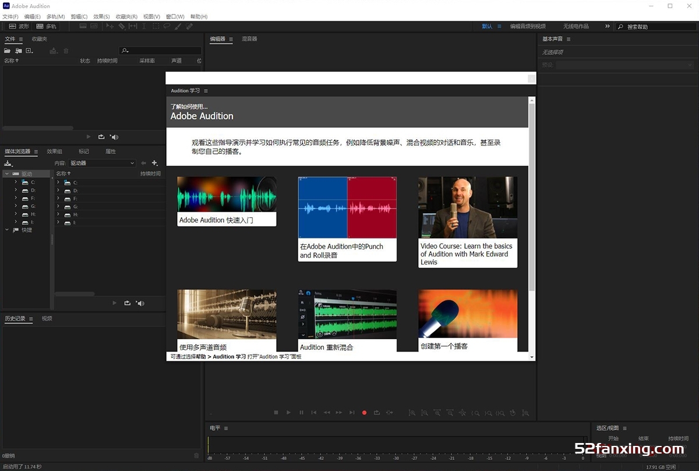The width and height of the screenshot is (699, 471).
Task: Click the Rewind button in the transport
Action: 327,413
